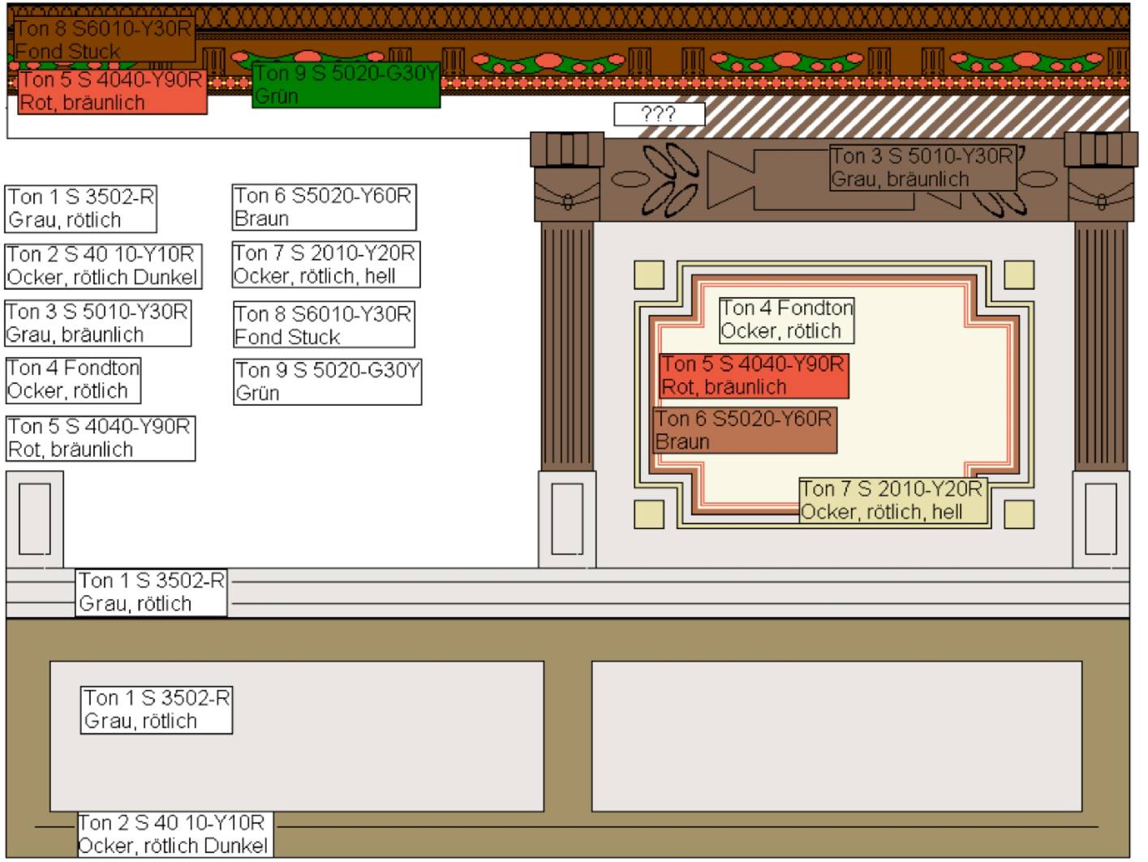Click the box with three question marks

click(659, 114)
